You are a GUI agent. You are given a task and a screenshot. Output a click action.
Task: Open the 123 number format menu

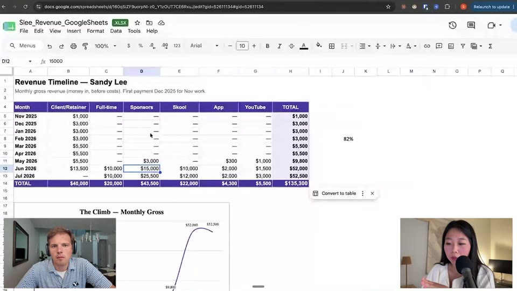[177, 46]
